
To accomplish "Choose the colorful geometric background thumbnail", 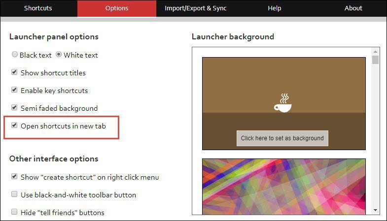I will (x=284, y=187).
